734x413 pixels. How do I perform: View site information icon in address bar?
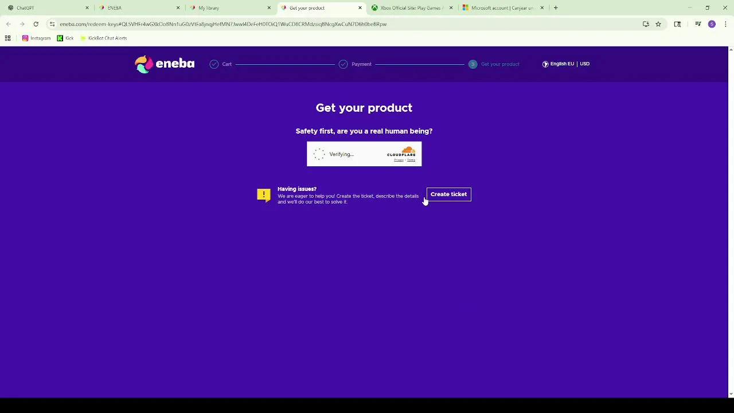52,24
